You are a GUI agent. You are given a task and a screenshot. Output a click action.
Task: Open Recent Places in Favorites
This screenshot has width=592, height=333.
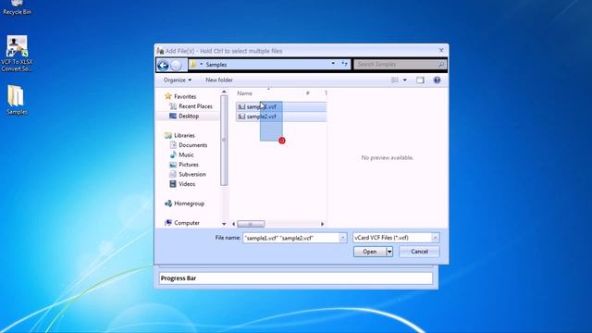pyautogui.click(x=191, y=106)
